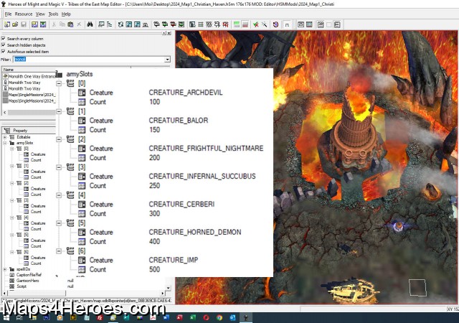Select the armySlots label in Property tree
Viewport: 459px width, 323px height.
[24, 143]
